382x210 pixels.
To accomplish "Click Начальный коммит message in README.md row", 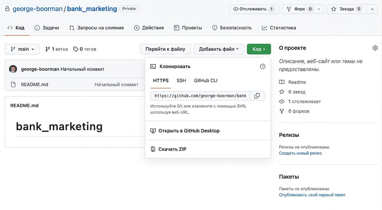I will 116,84.
